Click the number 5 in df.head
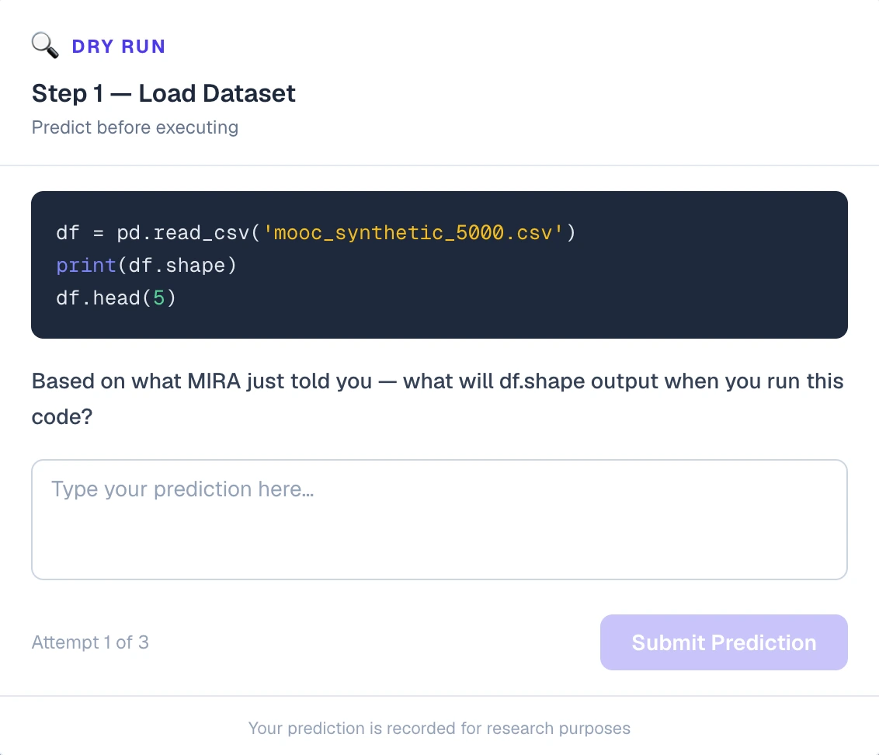This screenshot has width=879, height=755. click(158, 297)
